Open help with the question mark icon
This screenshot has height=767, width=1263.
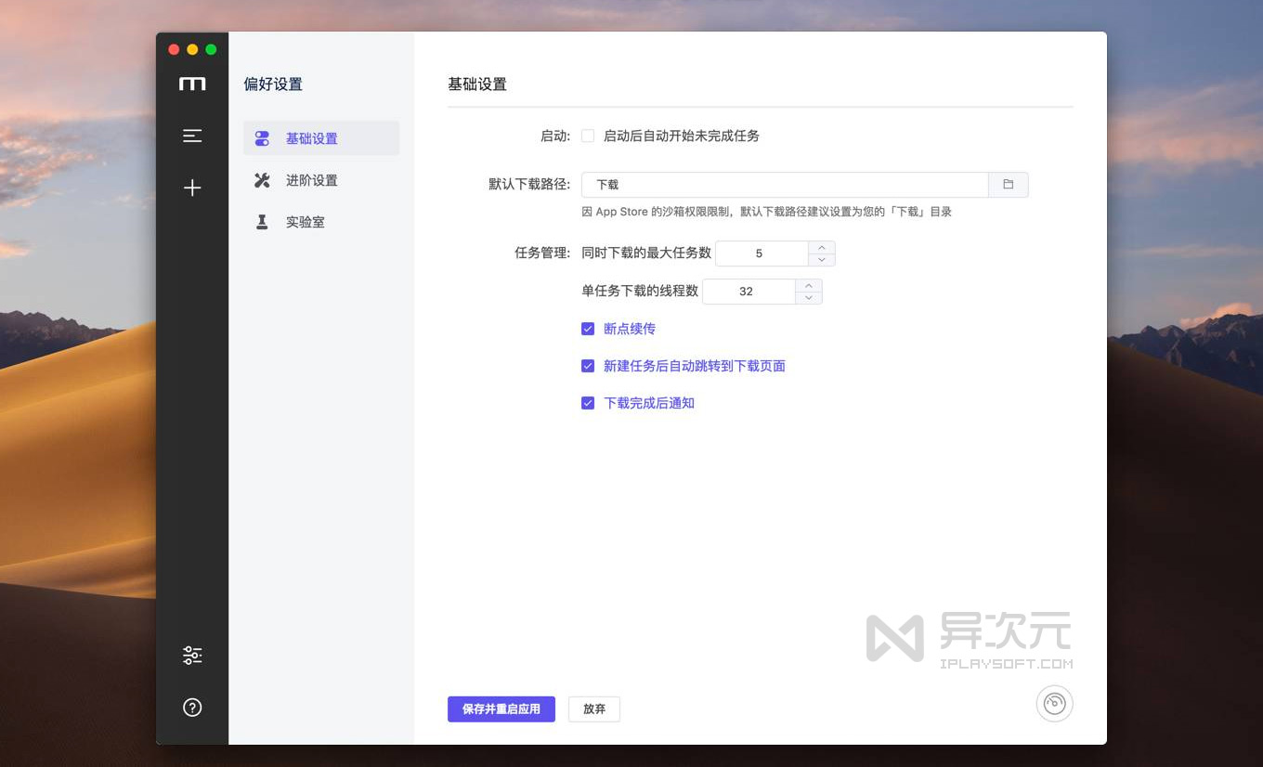click(x=192, y=707)
